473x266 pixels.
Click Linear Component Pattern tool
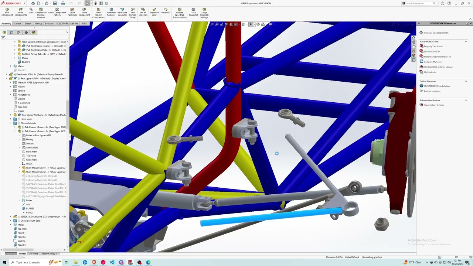pos(57,12)
